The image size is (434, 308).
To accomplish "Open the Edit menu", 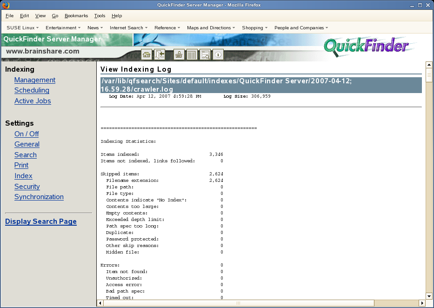I will pos(24,16).
